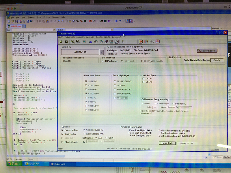Open the MiniPro Device(D) menu
231x173 pixels.
click(x=90, y=37)
